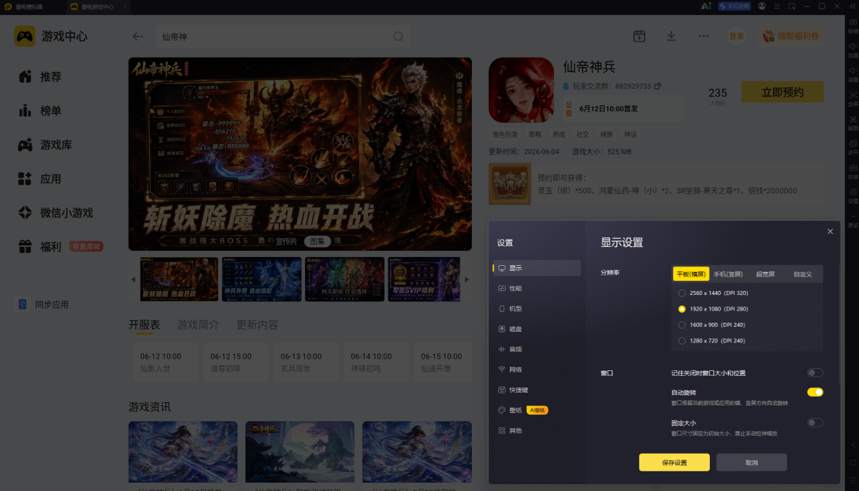Open the 应用 apps section

[41, 179]
